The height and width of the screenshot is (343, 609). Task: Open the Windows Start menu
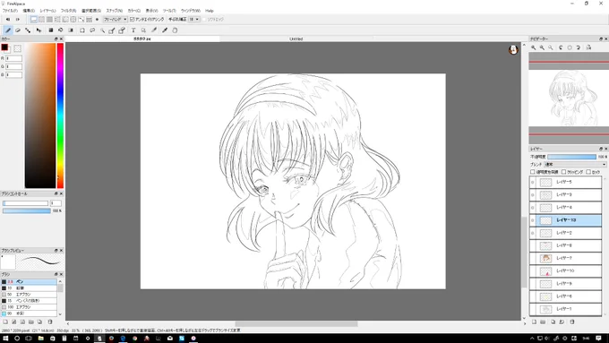click(5, 339)
